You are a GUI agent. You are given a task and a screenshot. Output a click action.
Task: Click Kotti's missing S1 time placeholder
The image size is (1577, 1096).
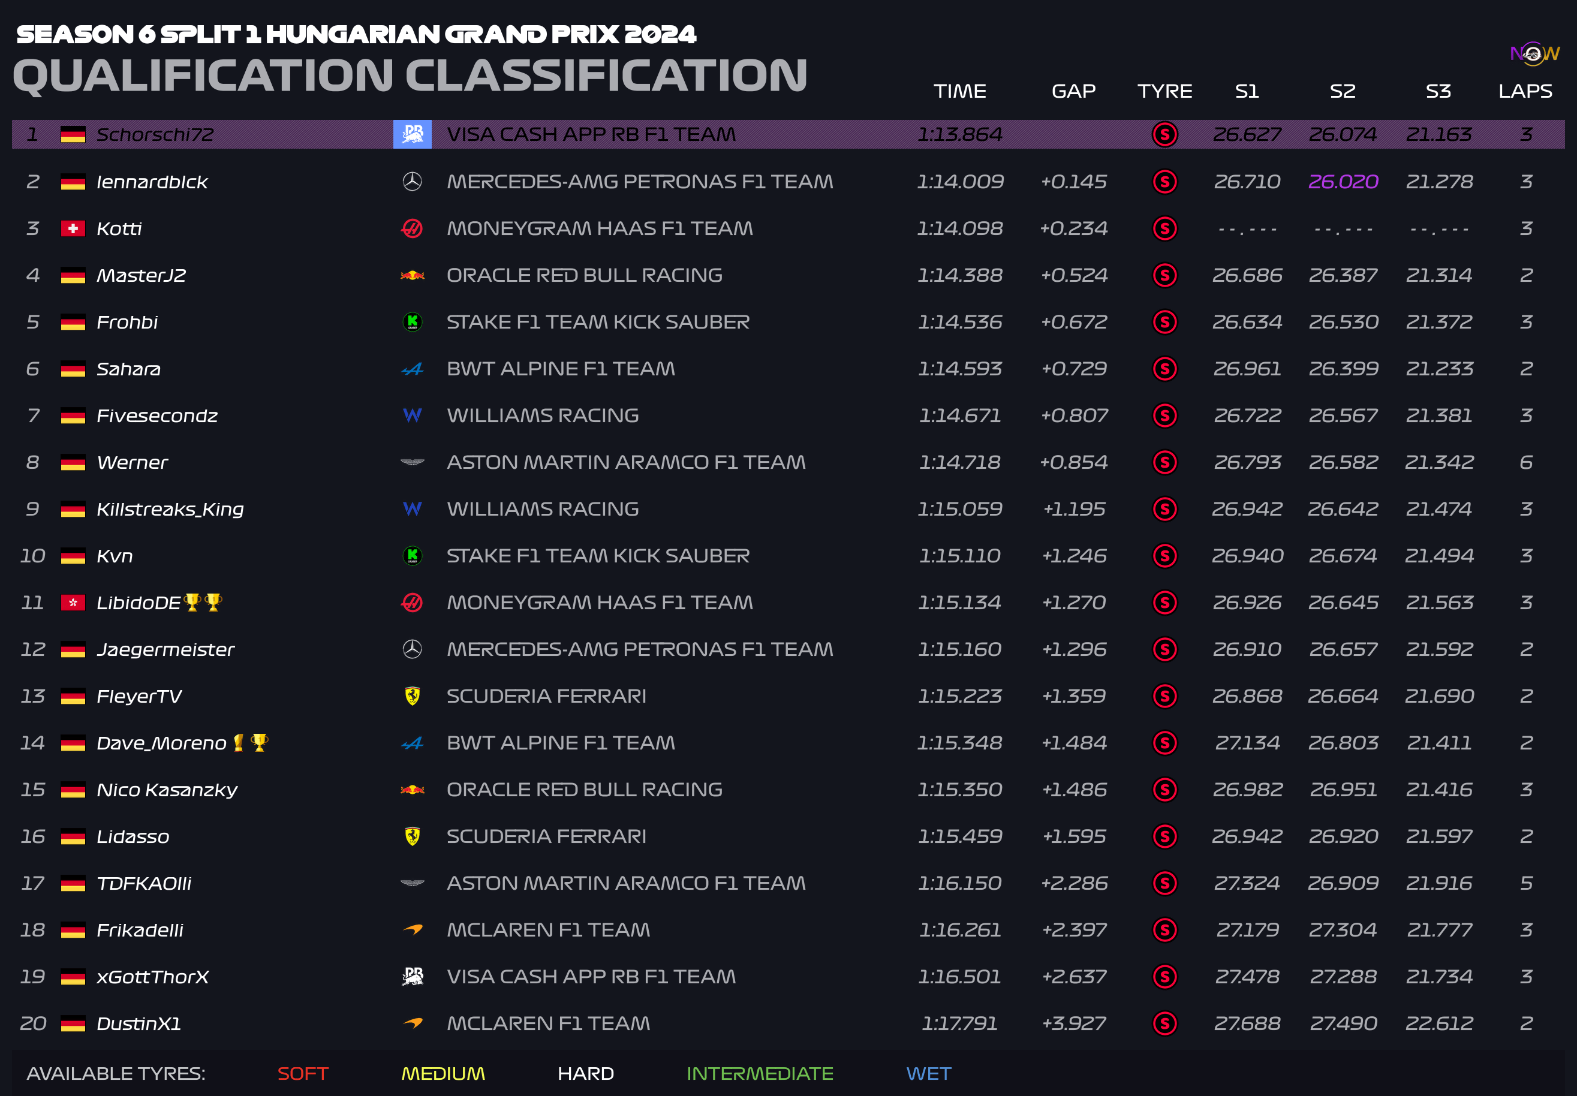[x=1247, y=228]
